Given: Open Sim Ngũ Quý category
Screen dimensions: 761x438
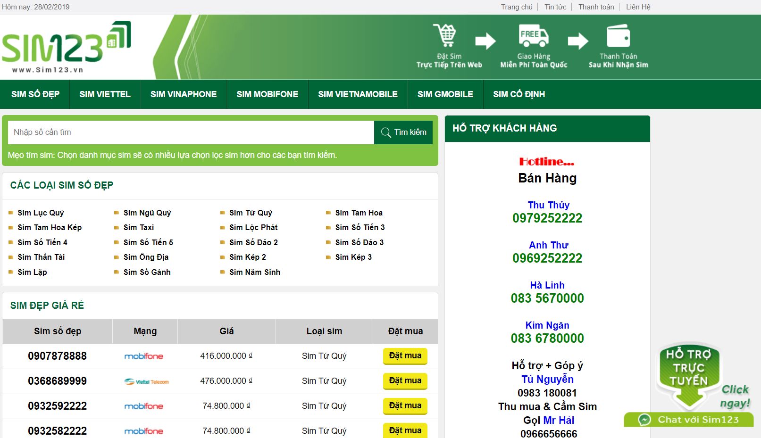Looking at the screenshot, I should point(147,213).
